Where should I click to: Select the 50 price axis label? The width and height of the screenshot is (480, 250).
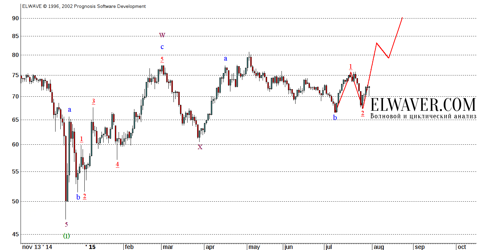point(15,201)
